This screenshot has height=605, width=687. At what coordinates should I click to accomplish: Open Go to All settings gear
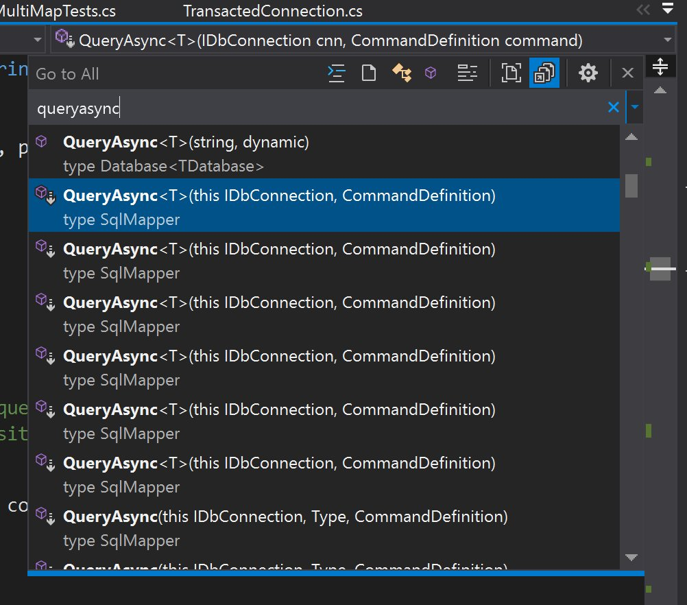(588, 73)
